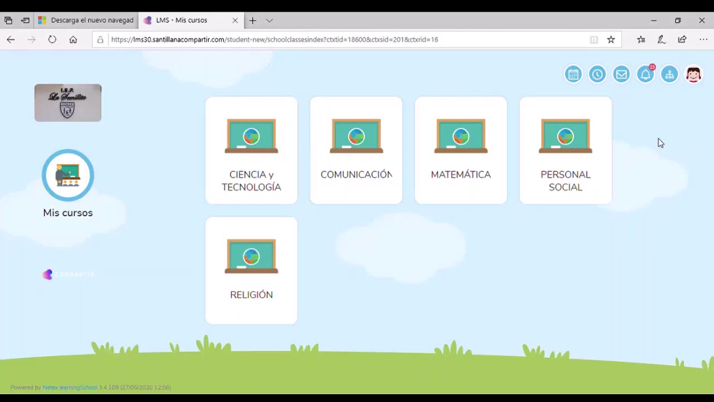Click the Mis cursos label
Screen dimensions: 714x402
68,213
